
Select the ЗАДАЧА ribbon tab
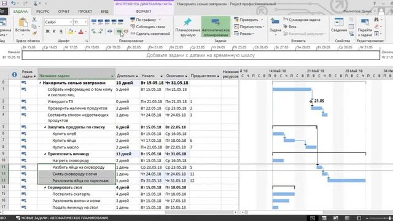20,12
